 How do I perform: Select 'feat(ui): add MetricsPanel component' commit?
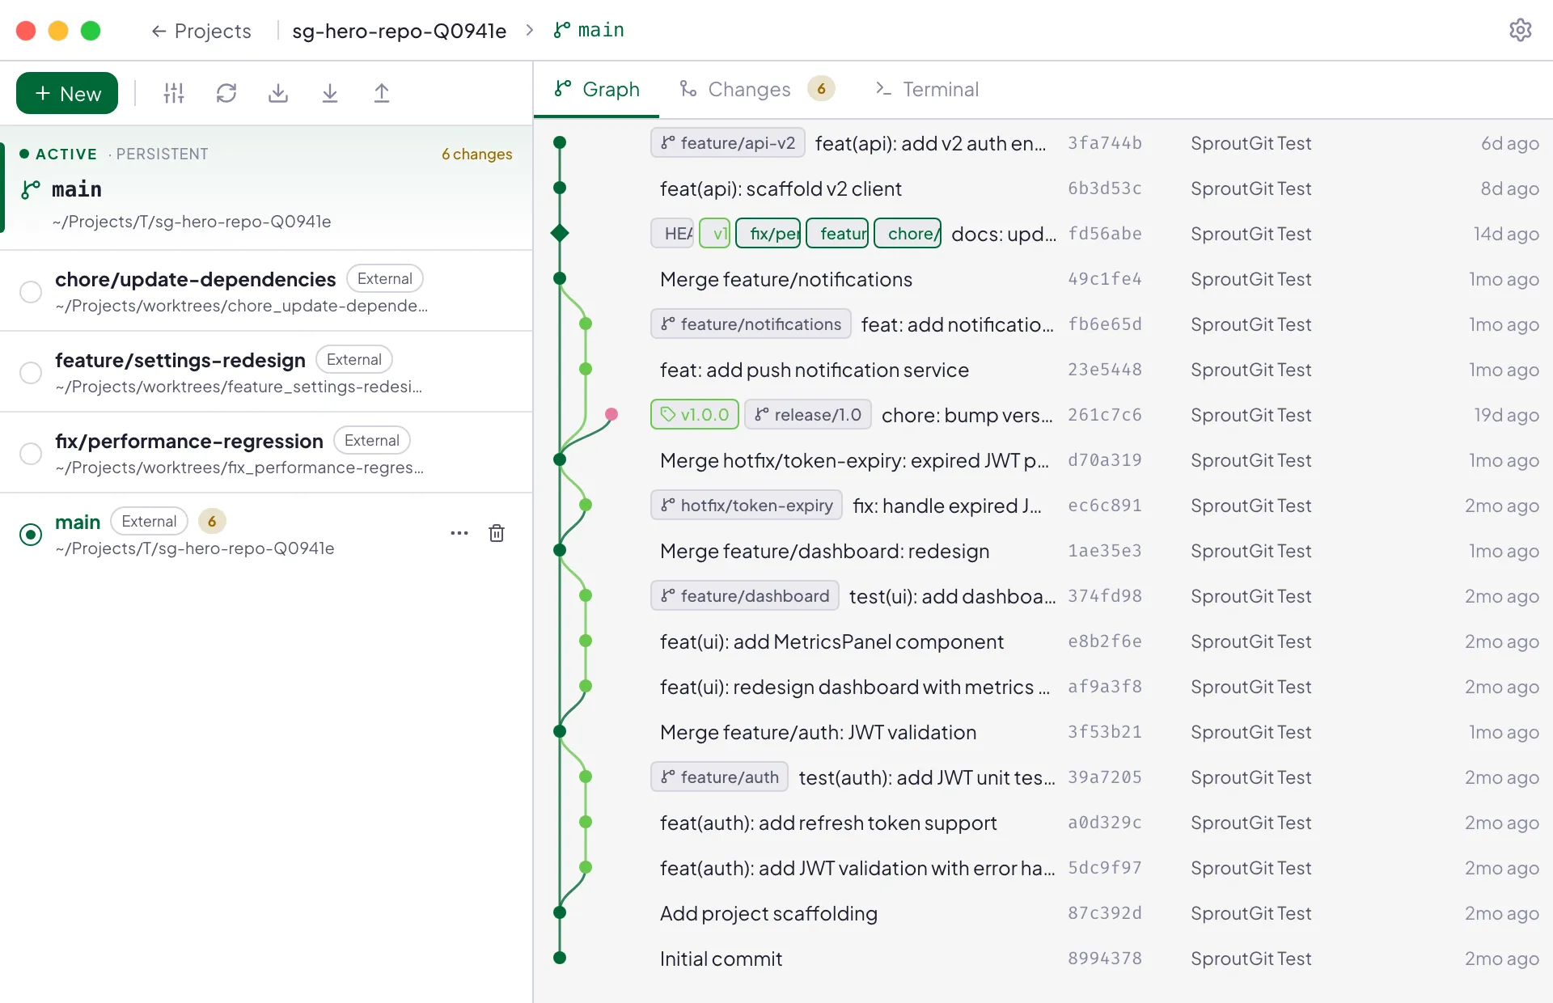[x=1043, y=641]
